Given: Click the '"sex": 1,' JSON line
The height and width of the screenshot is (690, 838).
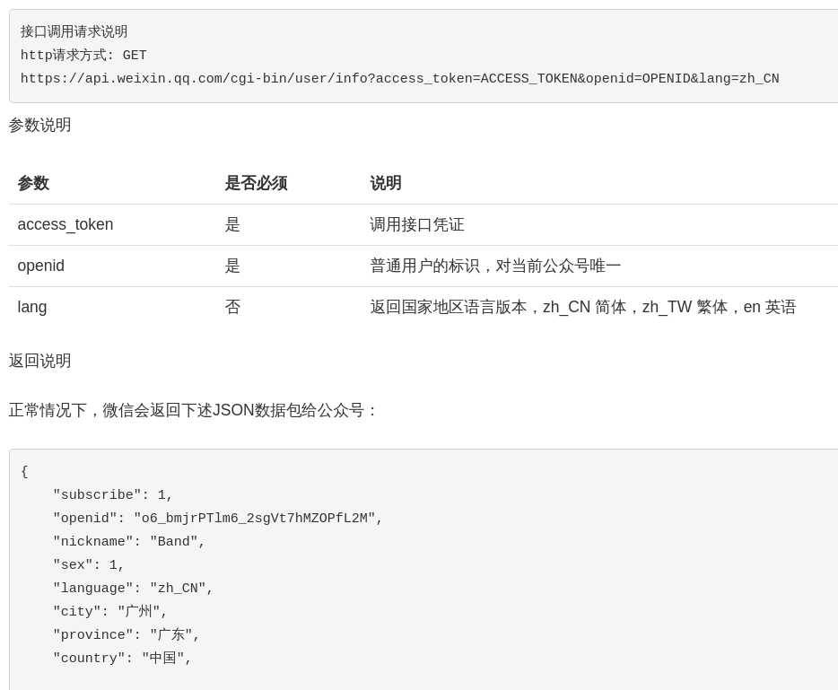Looking at the screenshot, I should (x=88, y=565).
